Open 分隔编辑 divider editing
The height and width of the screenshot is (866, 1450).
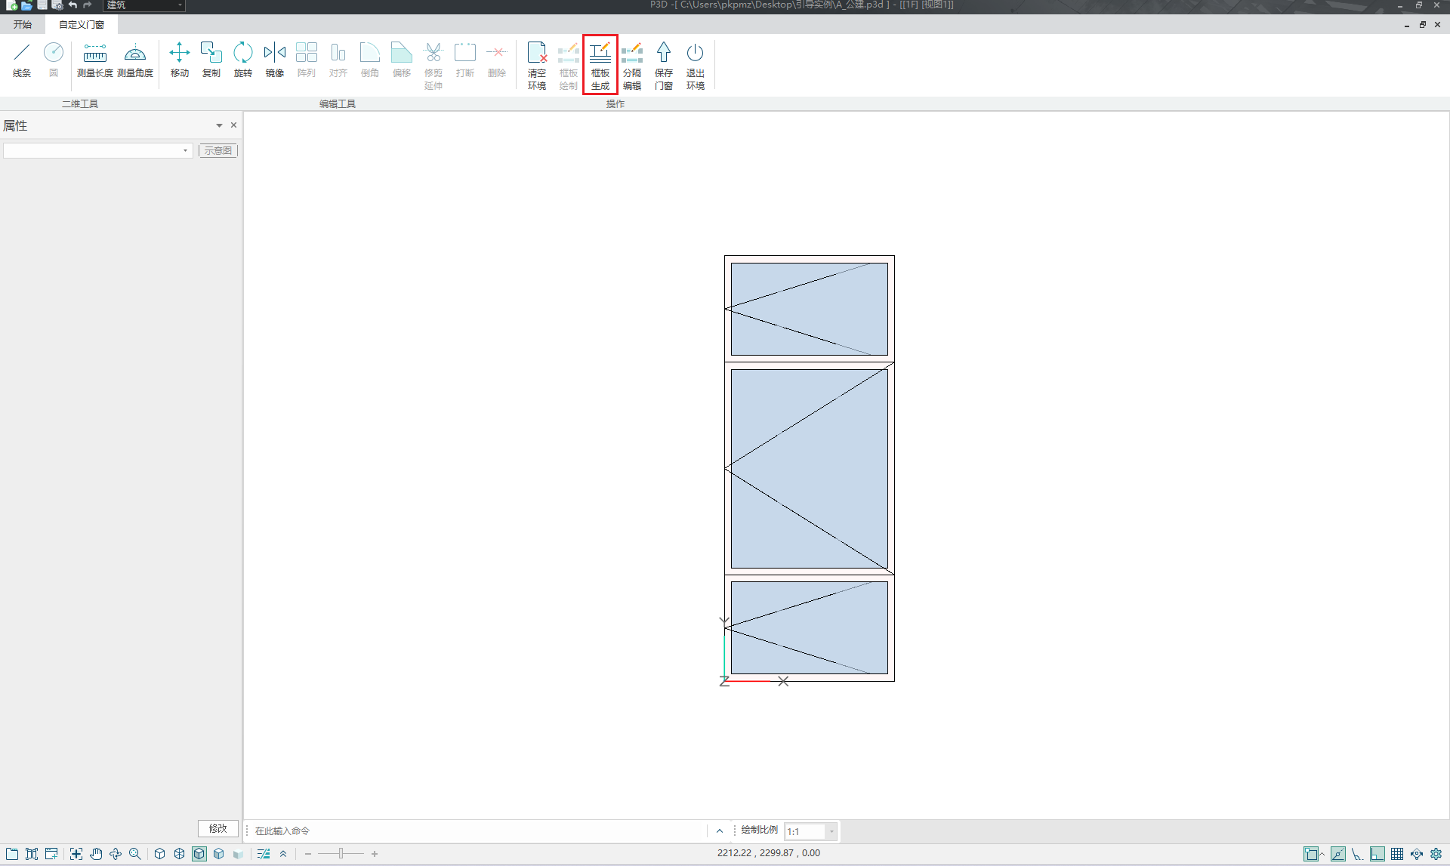tap(632, 65)
